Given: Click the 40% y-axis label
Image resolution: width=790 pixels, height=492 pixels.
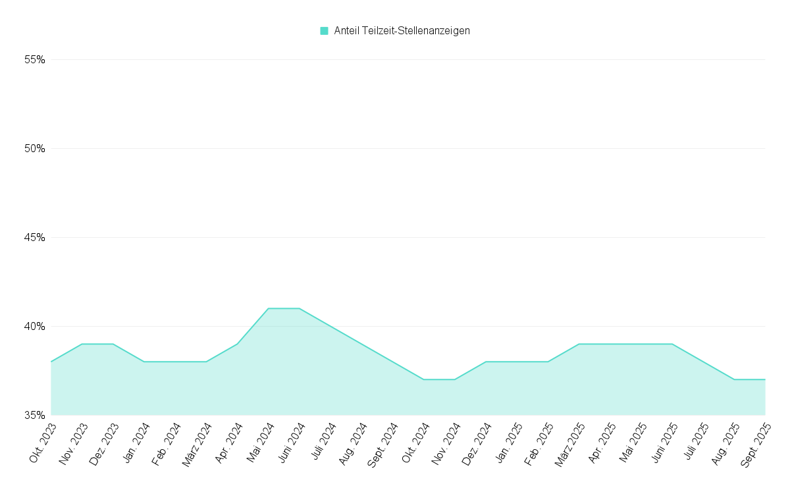Looking at the screenshot, I should pyautogui.click(x=34, y=327).
